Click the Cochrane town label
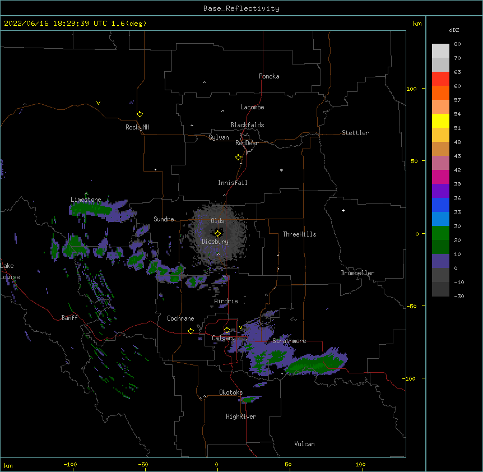The width and height of the screenshot is (483, 472). (180, 318)
